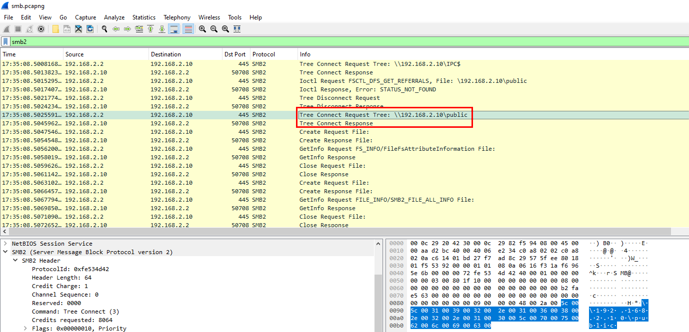689x332 pixels.
Task: Open the Statistics menu
Action: (143, 17)
